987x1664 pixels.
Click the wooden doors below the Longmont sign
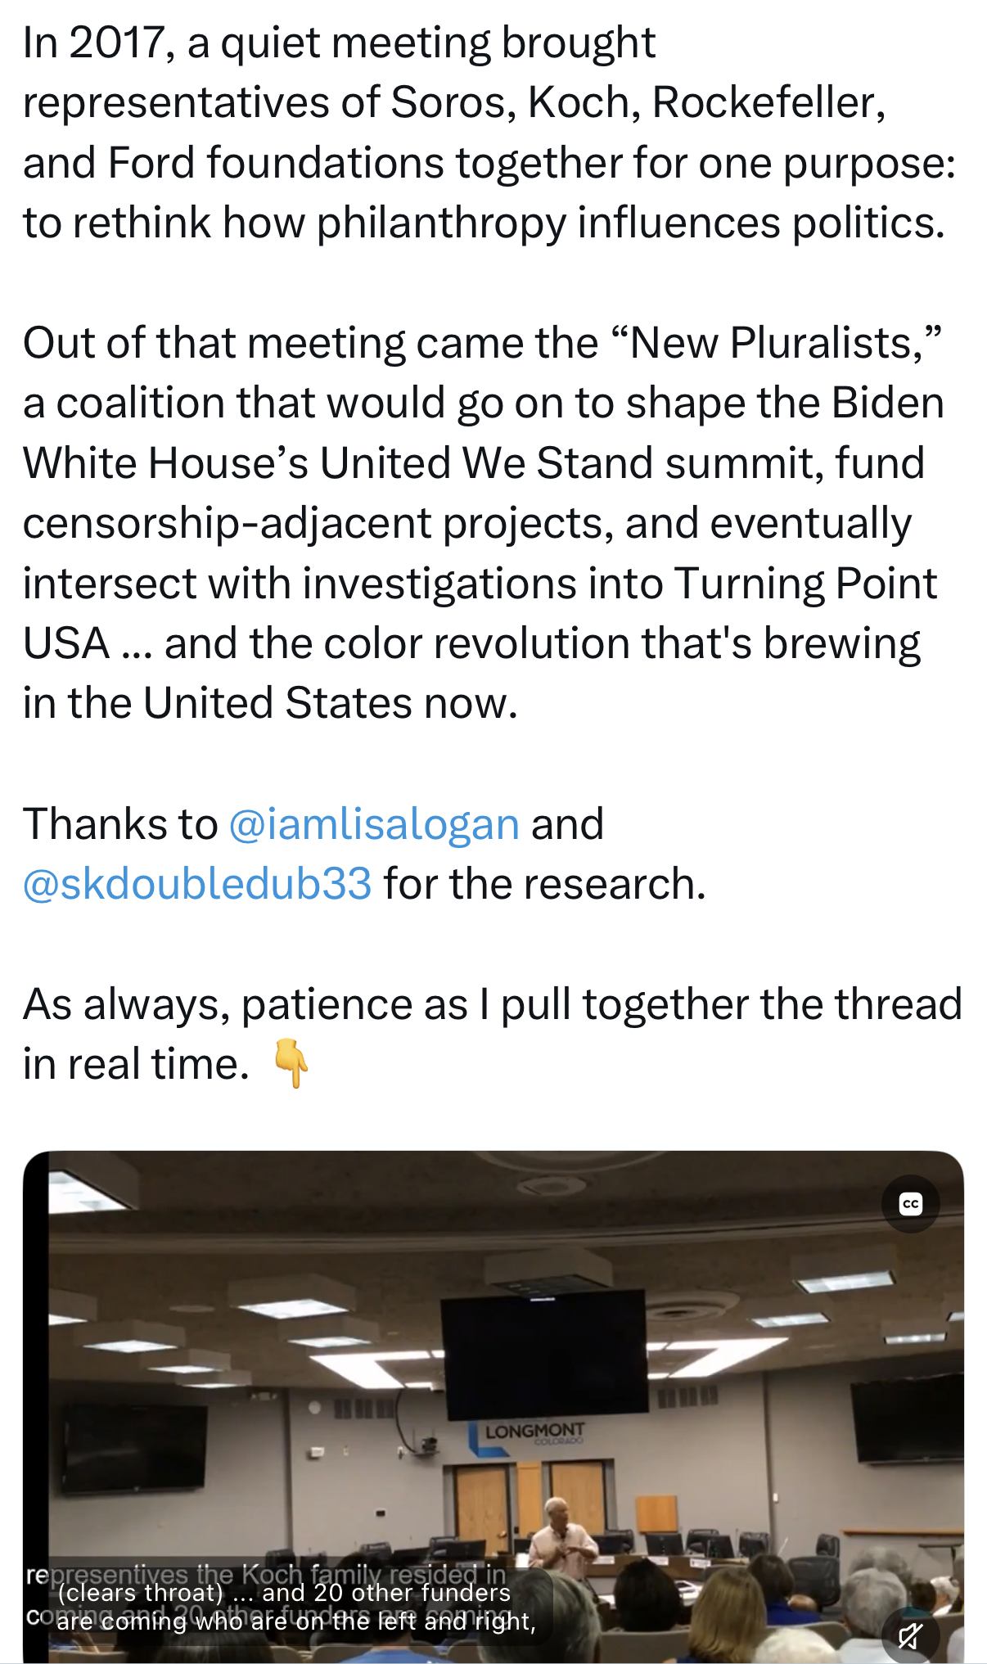528,1499
